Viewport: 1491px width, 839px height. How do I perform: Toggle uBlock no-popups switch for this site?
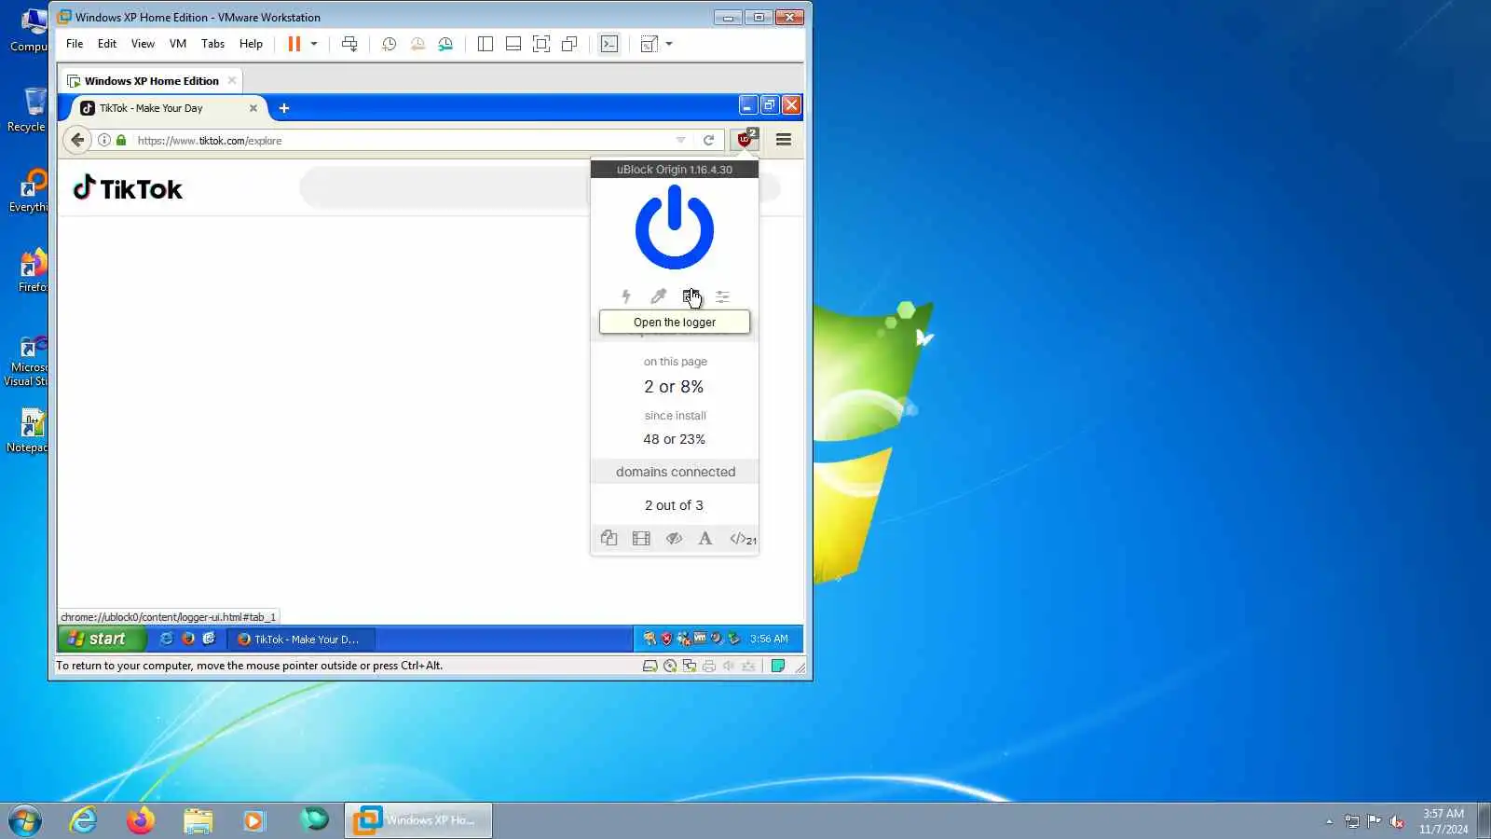609,538
